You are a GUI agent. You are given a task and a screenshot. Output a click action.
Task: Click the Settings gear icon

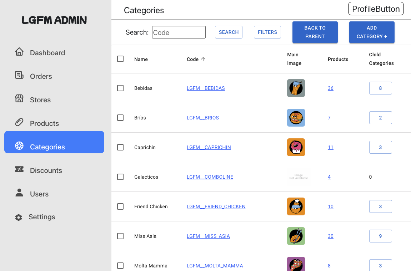tap(19, 217)
